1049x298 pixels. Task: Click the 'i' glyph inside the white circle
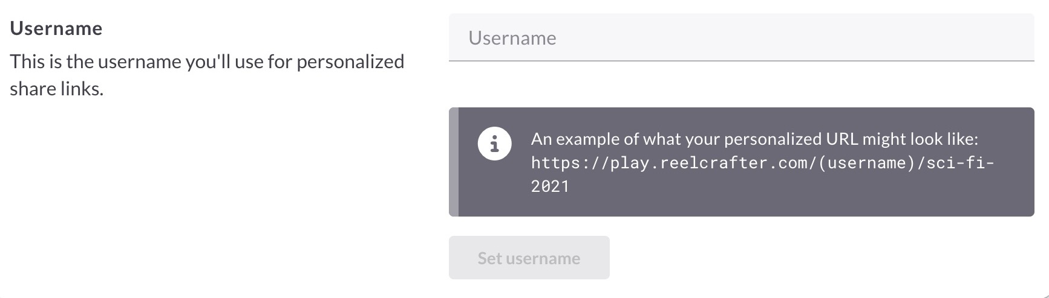tap(494, 144)
